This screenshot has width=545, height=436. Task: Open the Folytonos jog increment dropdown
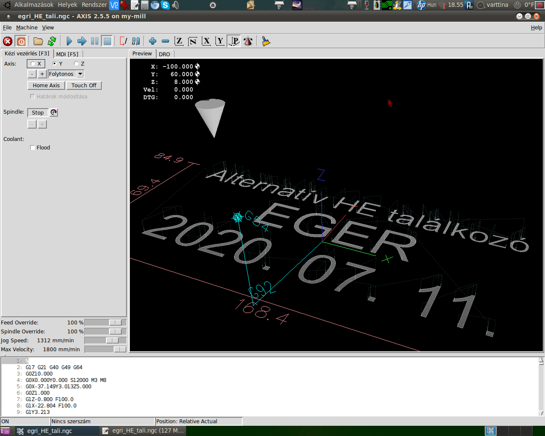click(x=80, y=74)
